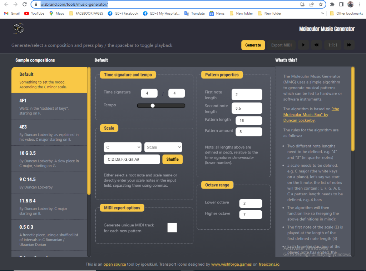This screenshot has width=366, height=271.
Task: Open the first New folder bookmark
Action: click(241, 14)
